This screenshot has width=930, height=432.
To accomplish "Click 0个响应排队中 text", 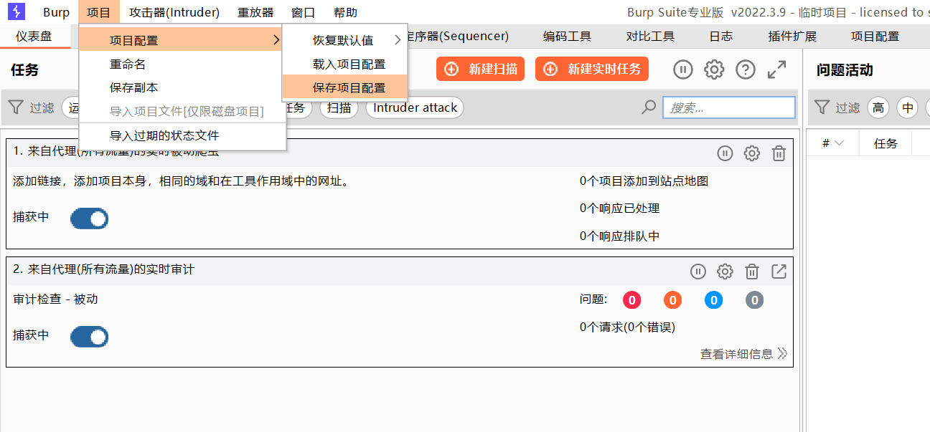I will (619, 236).
